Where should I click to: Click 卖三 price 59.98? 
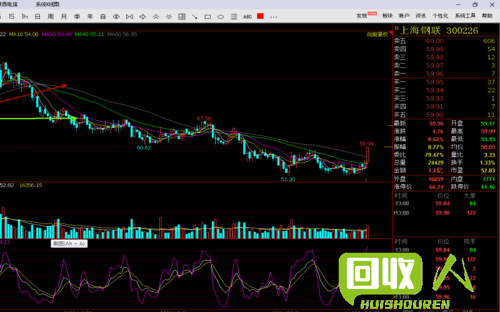[434, 57]
